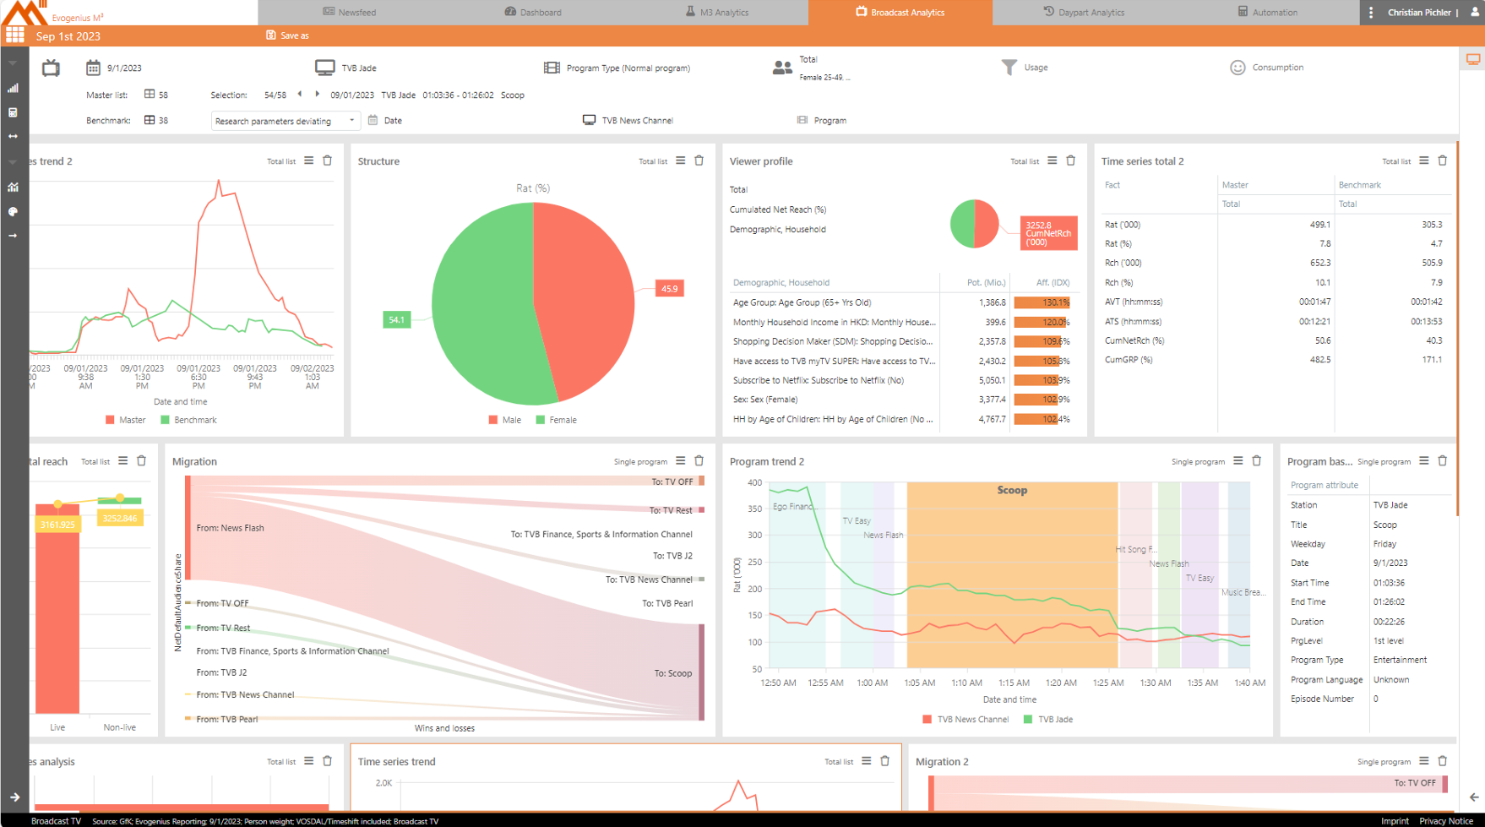Go to next selection with right arrow
The image size is (1485, 827).
(318, 94)
